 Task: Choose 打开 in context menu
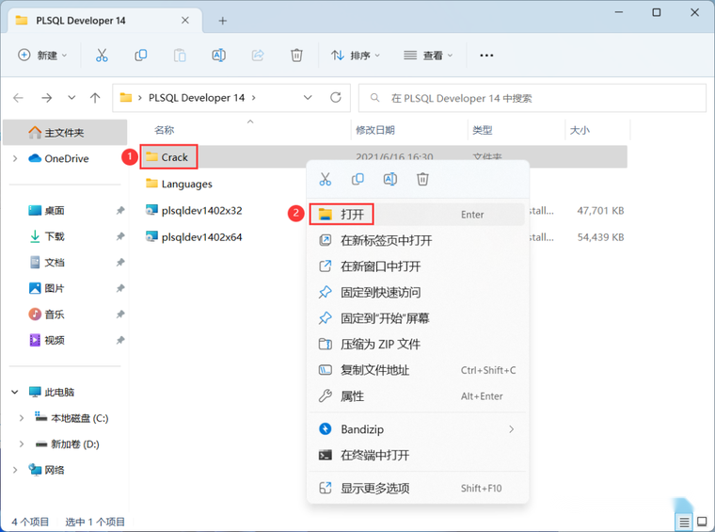pos(417,215)
